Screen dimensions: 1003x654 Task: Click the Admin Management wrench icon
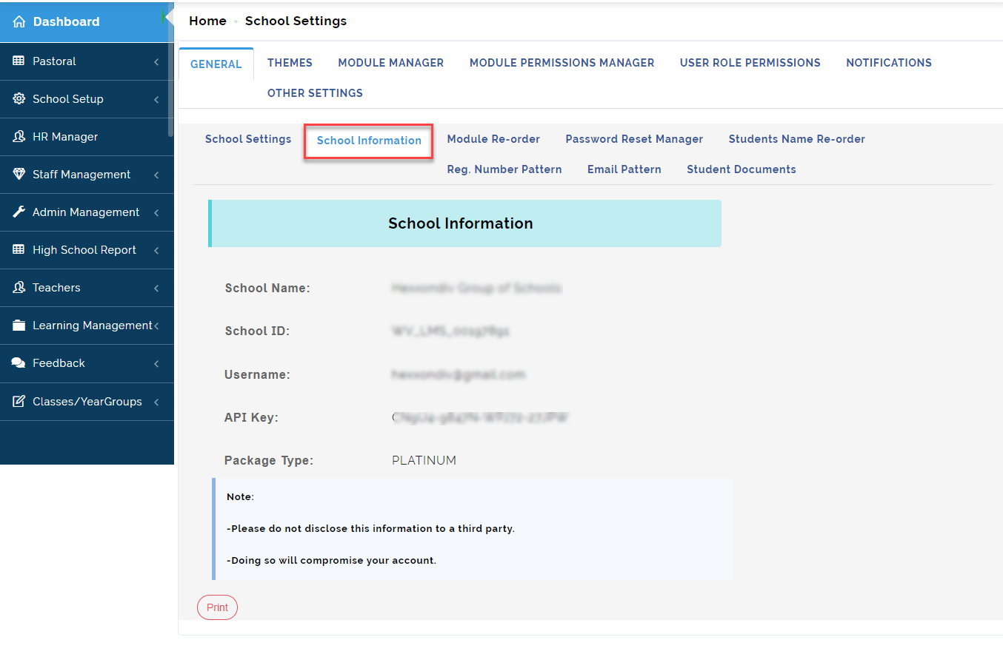tap(19, 212)
